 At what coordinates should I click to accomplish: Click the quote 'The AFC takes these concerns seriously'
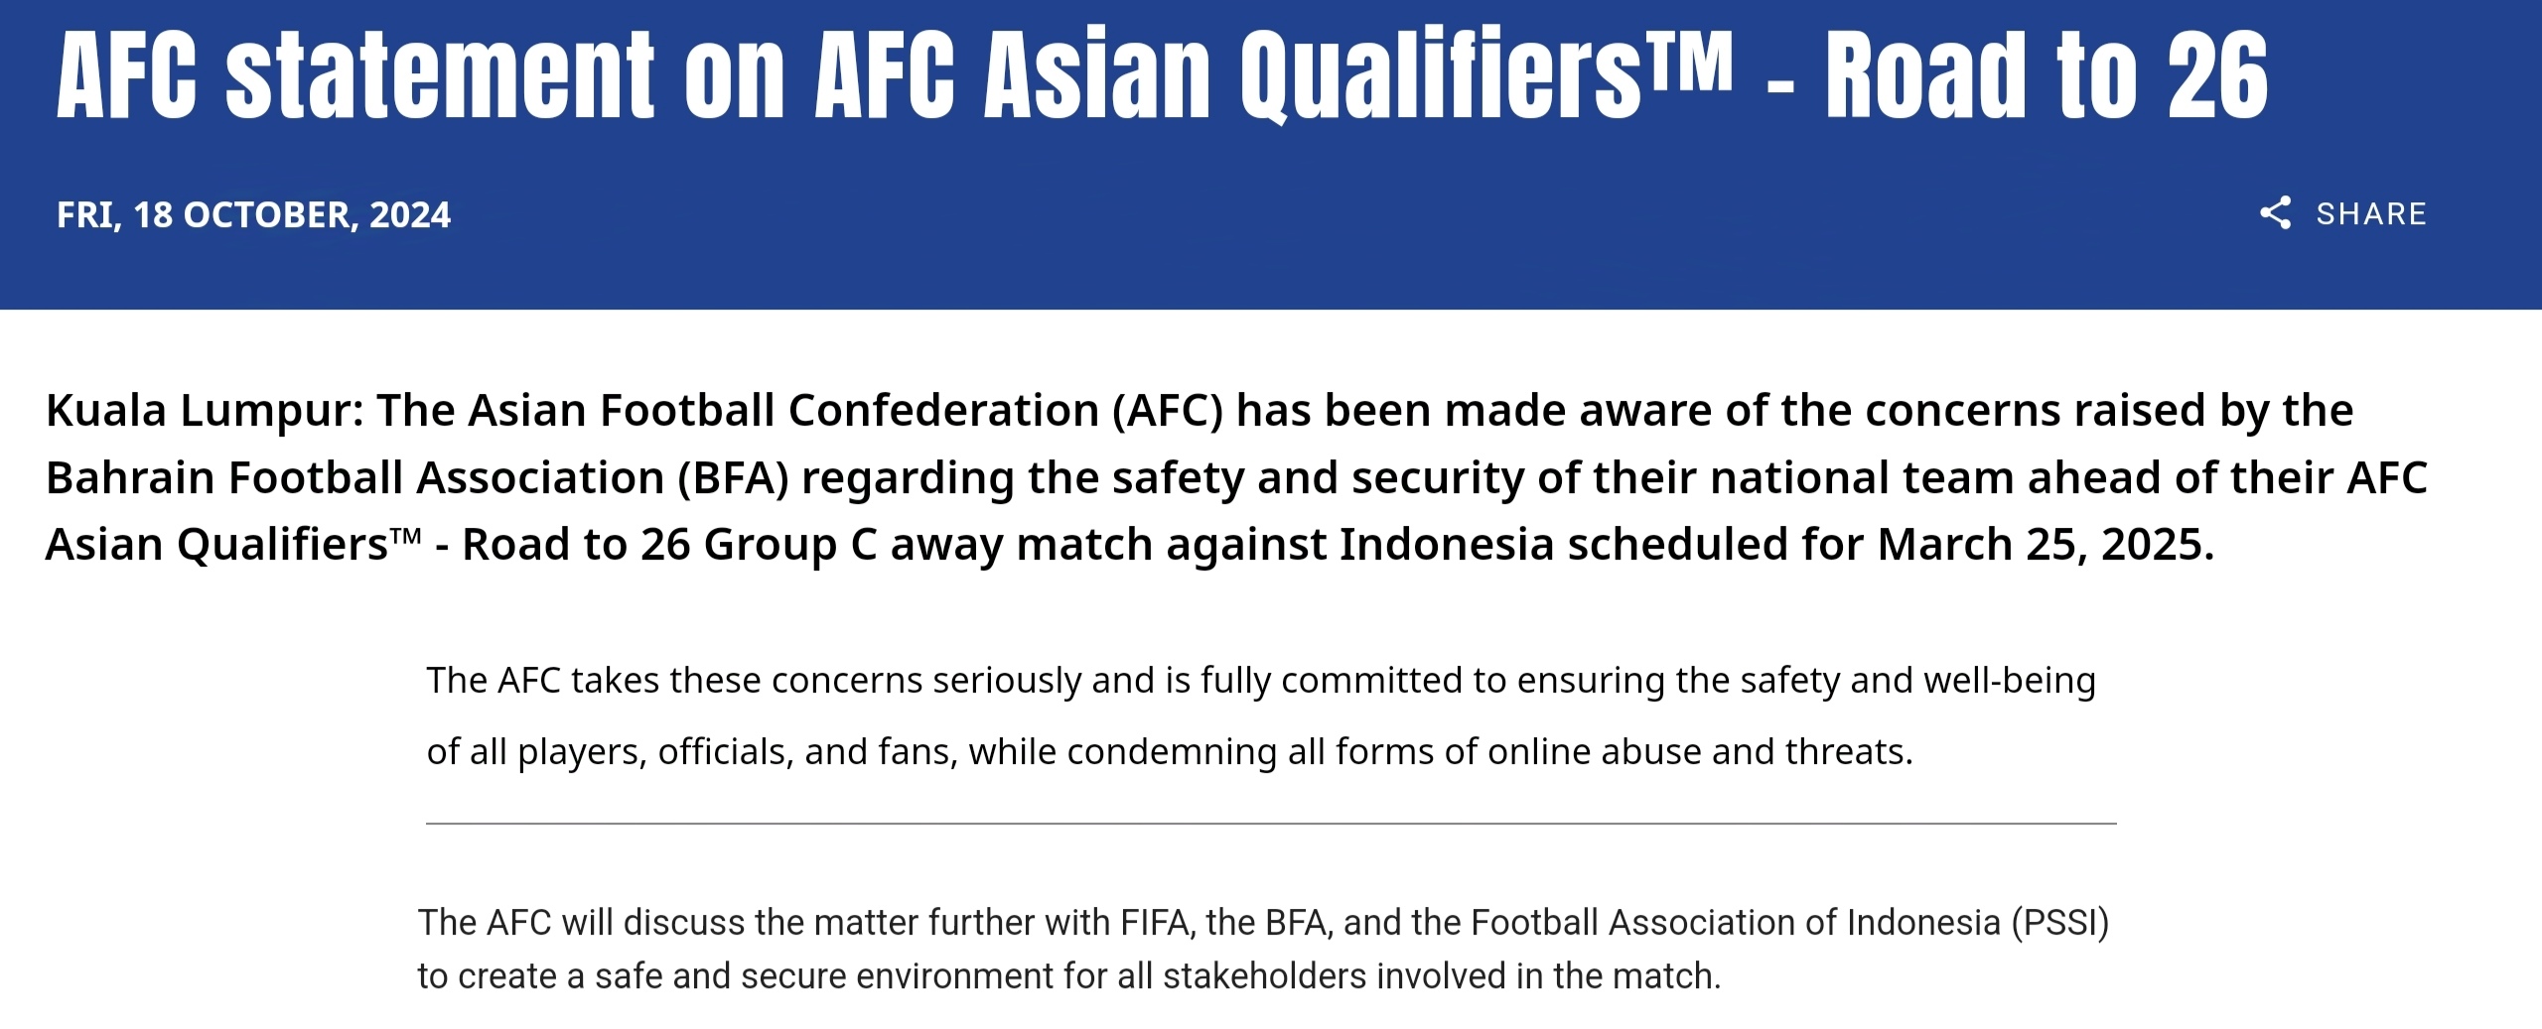[754, 681]
